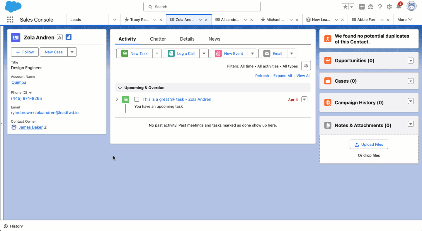This screenshot has width=422, height=231.
Task: Open the Favorites star icon
Action: (345, 7)
